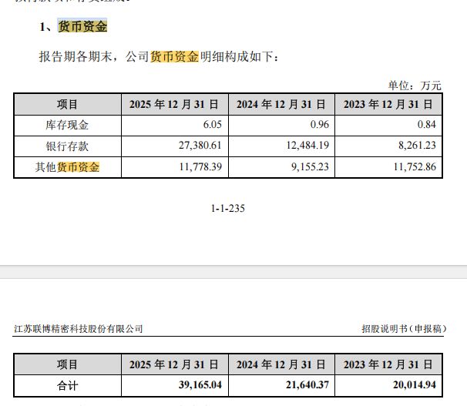Click the page number 1-1-235
Image resolution: width=467 pixels, height=406 pixels.
click(228, 208)
